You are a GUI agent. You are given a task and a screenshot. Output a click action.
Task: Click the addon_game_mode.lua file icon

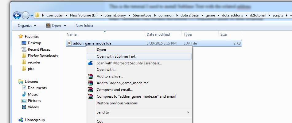(69, 43)
